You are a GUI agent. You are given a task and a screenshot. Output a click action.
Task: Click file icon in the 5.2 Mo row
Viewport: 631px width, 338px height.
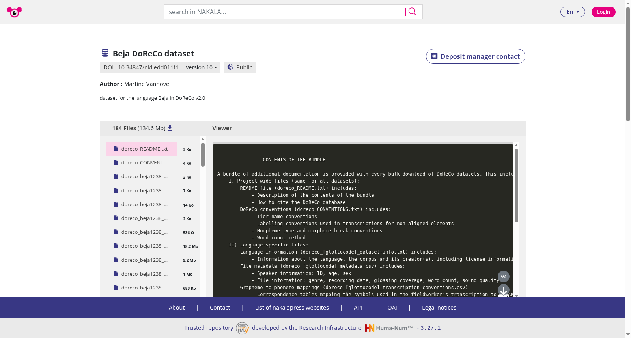coord(116,260)
